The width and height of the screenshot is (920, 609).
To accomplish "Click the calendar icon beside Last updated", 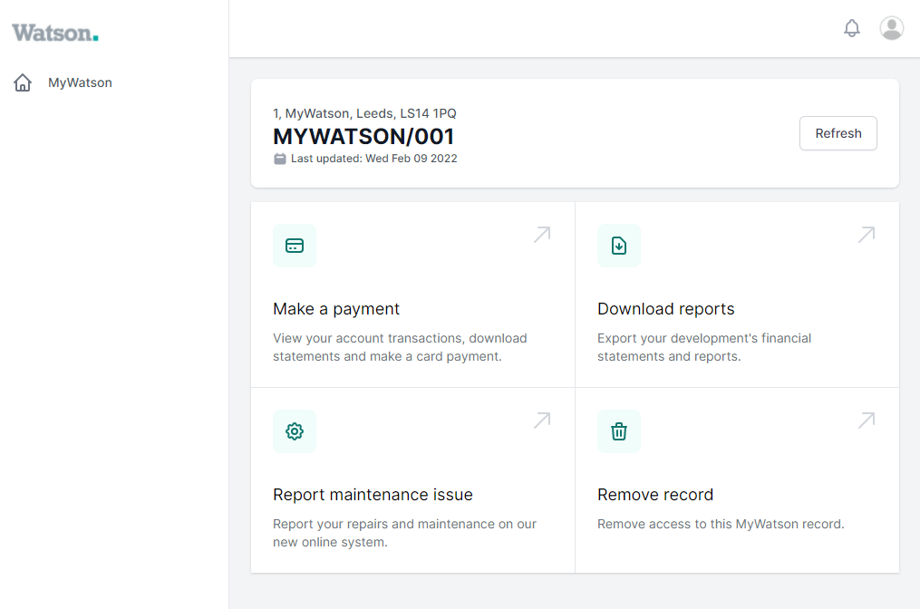I will coord(280,159).
